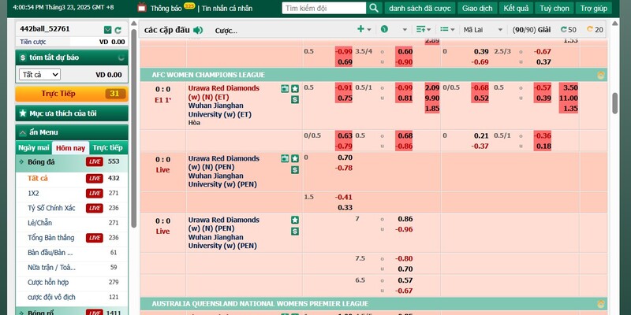Open danh sách đã cược menu
Image resolution: width=631 pixels, height=315 pixels.
pos(420,8)
